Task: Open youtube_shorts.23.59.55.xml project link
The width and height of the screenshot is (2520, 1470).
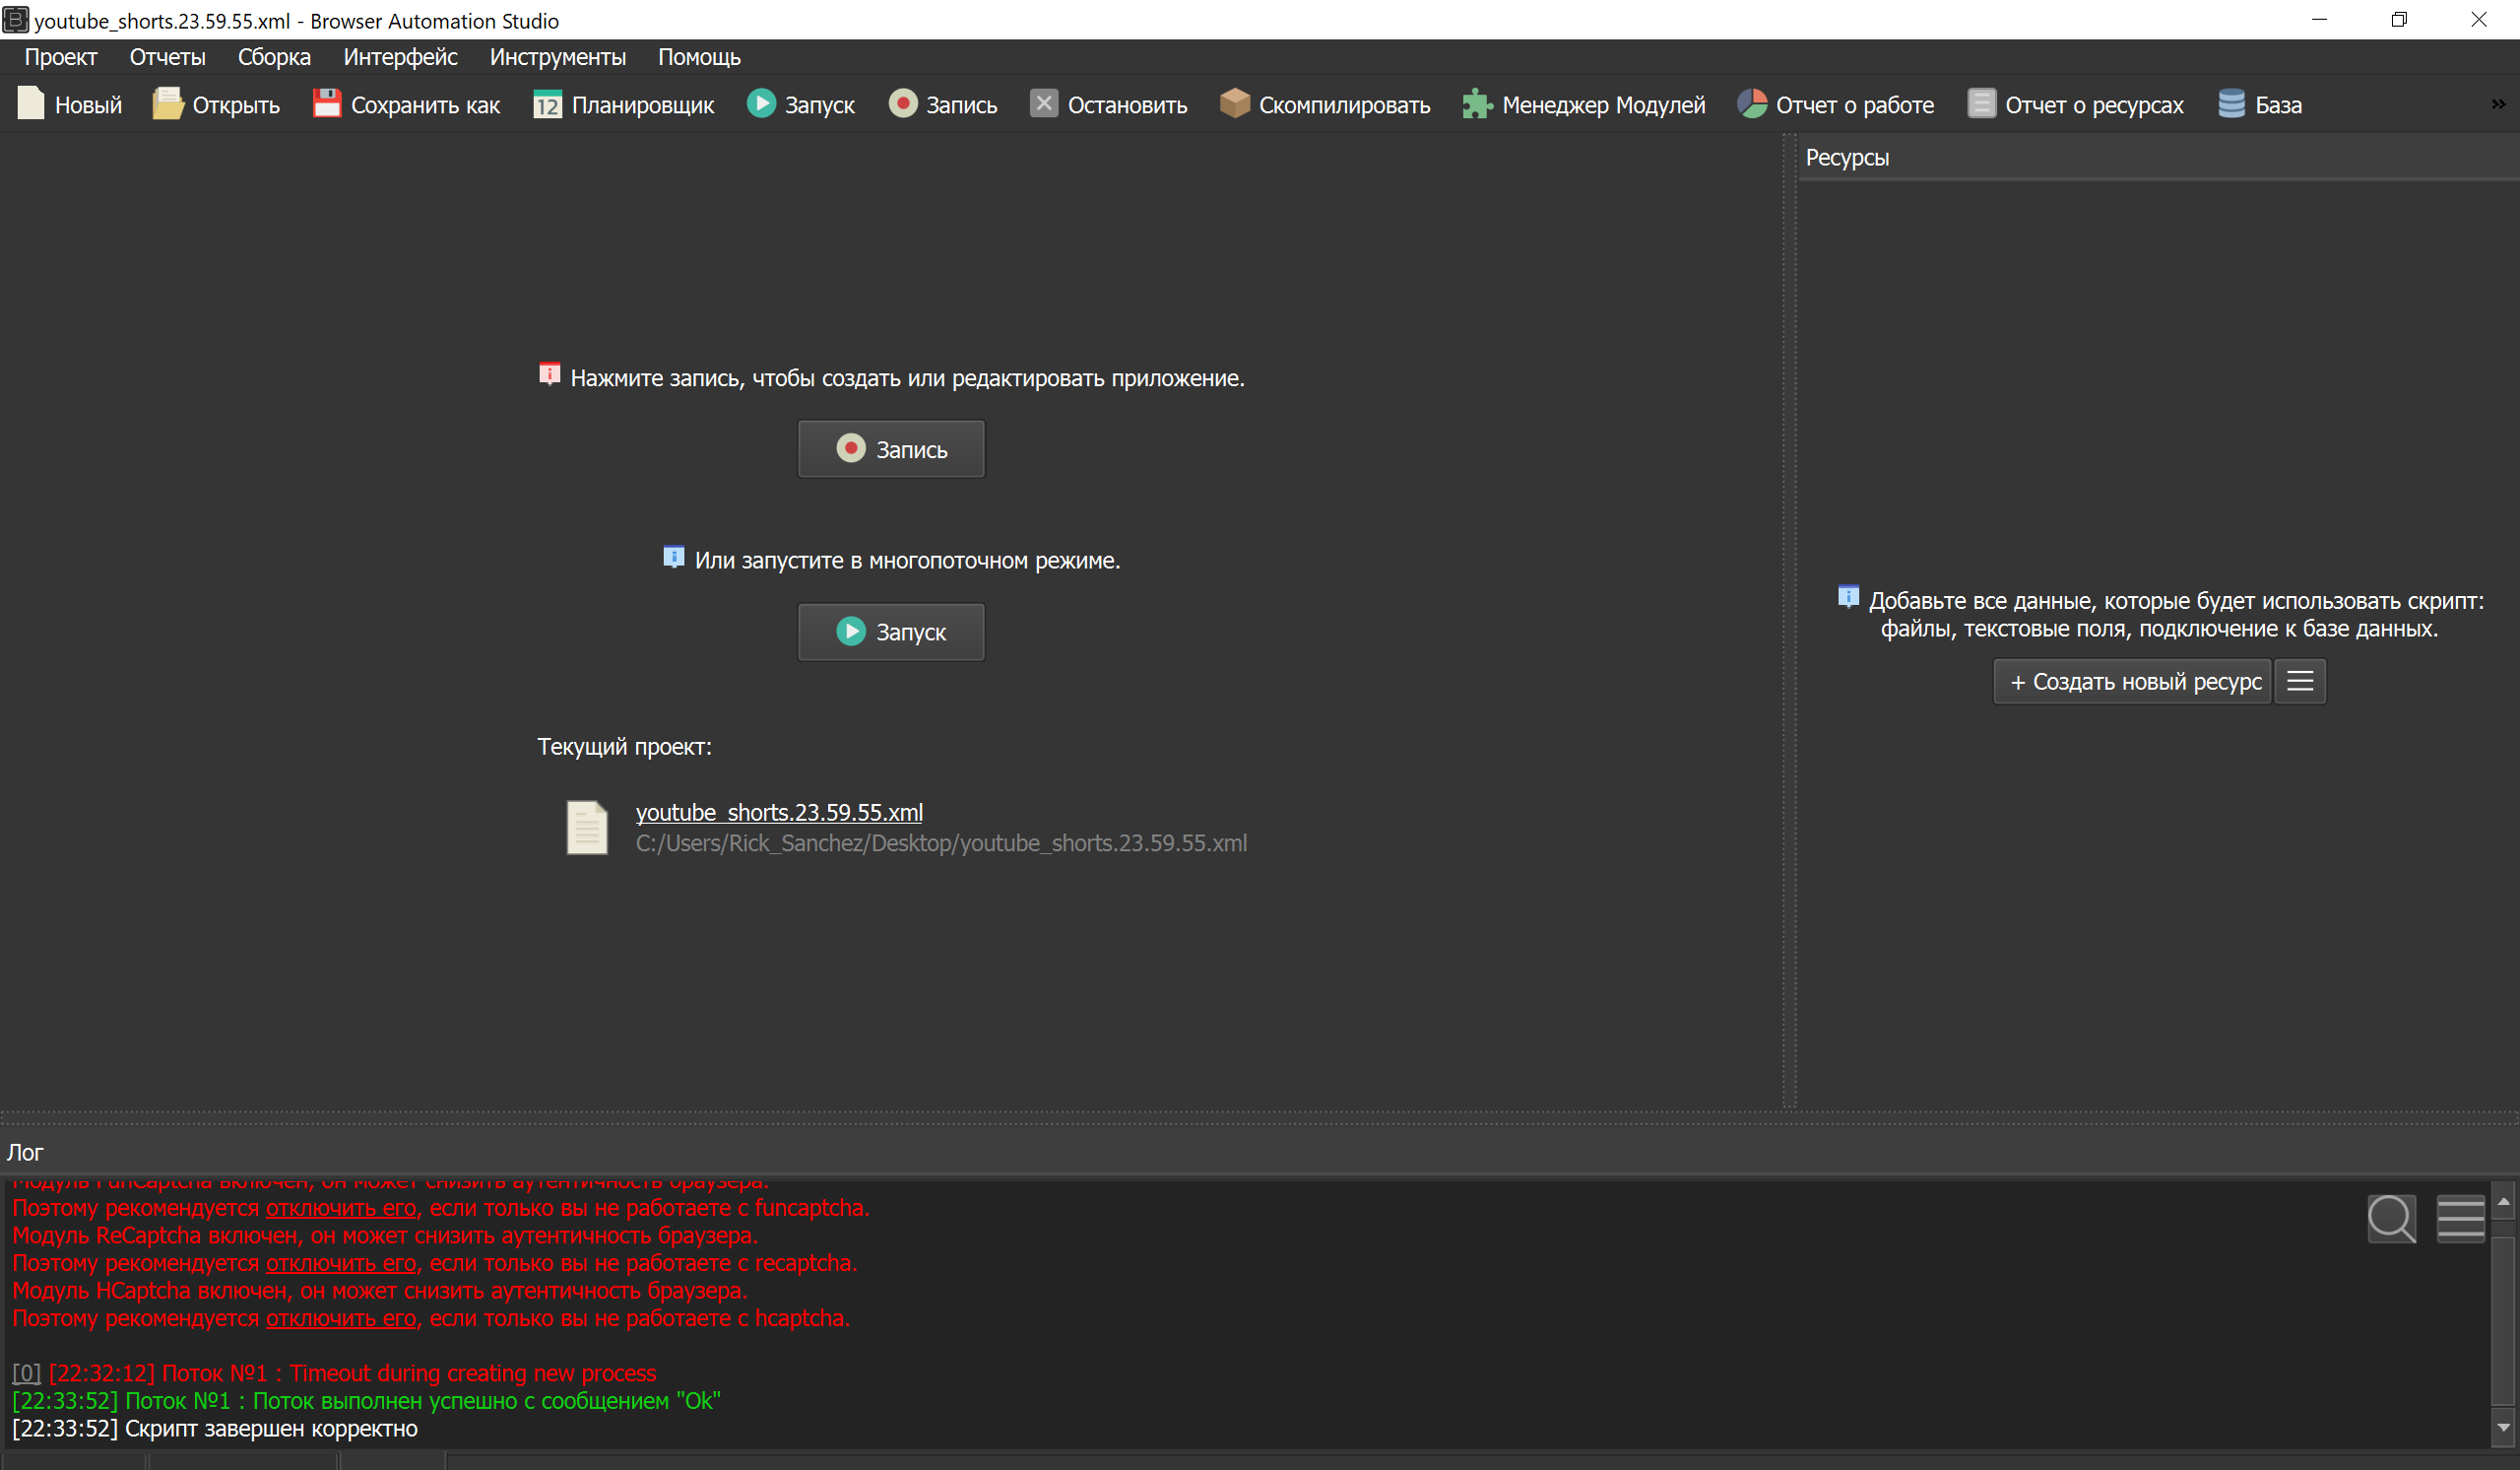Action: 780,812
